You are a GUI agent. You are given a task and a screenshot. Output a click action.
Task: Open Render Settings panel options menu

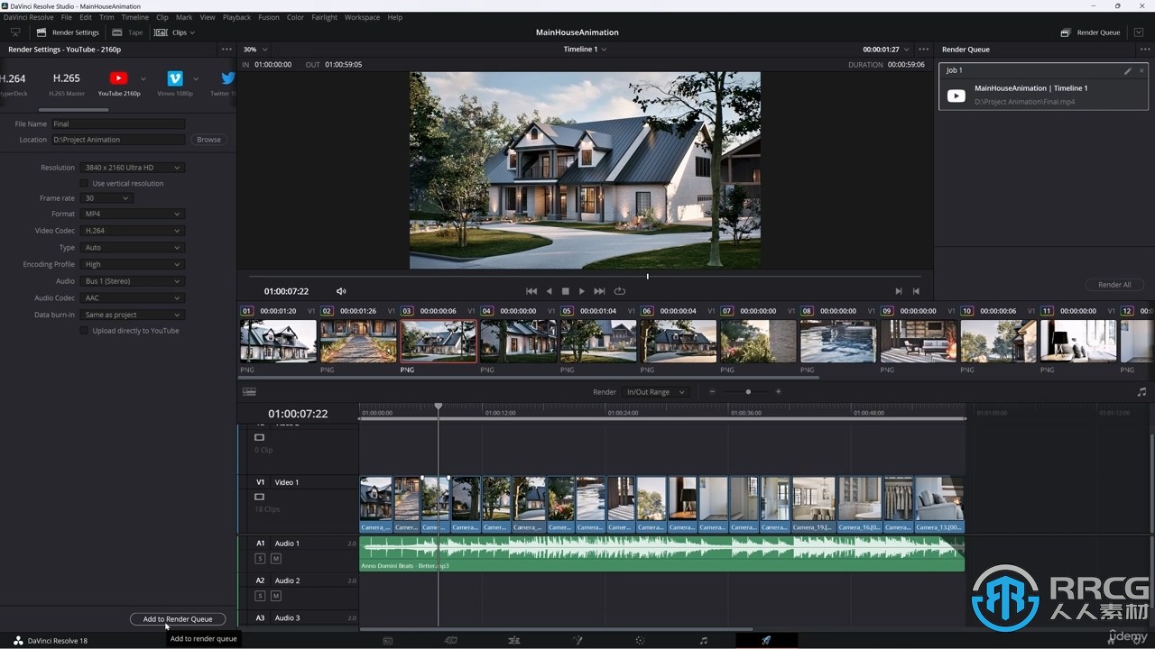[x=226, y=50]
